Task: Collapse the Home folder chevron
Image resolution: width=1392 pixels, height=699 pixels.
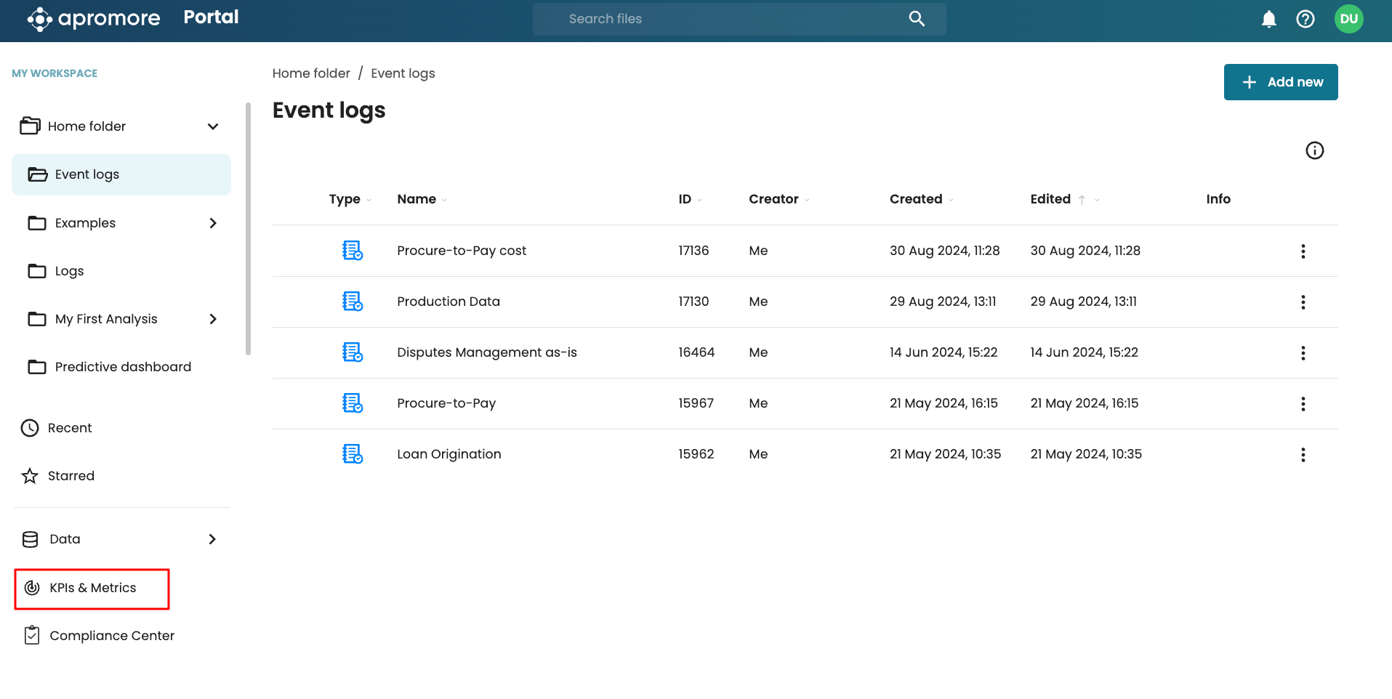Action: 213,126
